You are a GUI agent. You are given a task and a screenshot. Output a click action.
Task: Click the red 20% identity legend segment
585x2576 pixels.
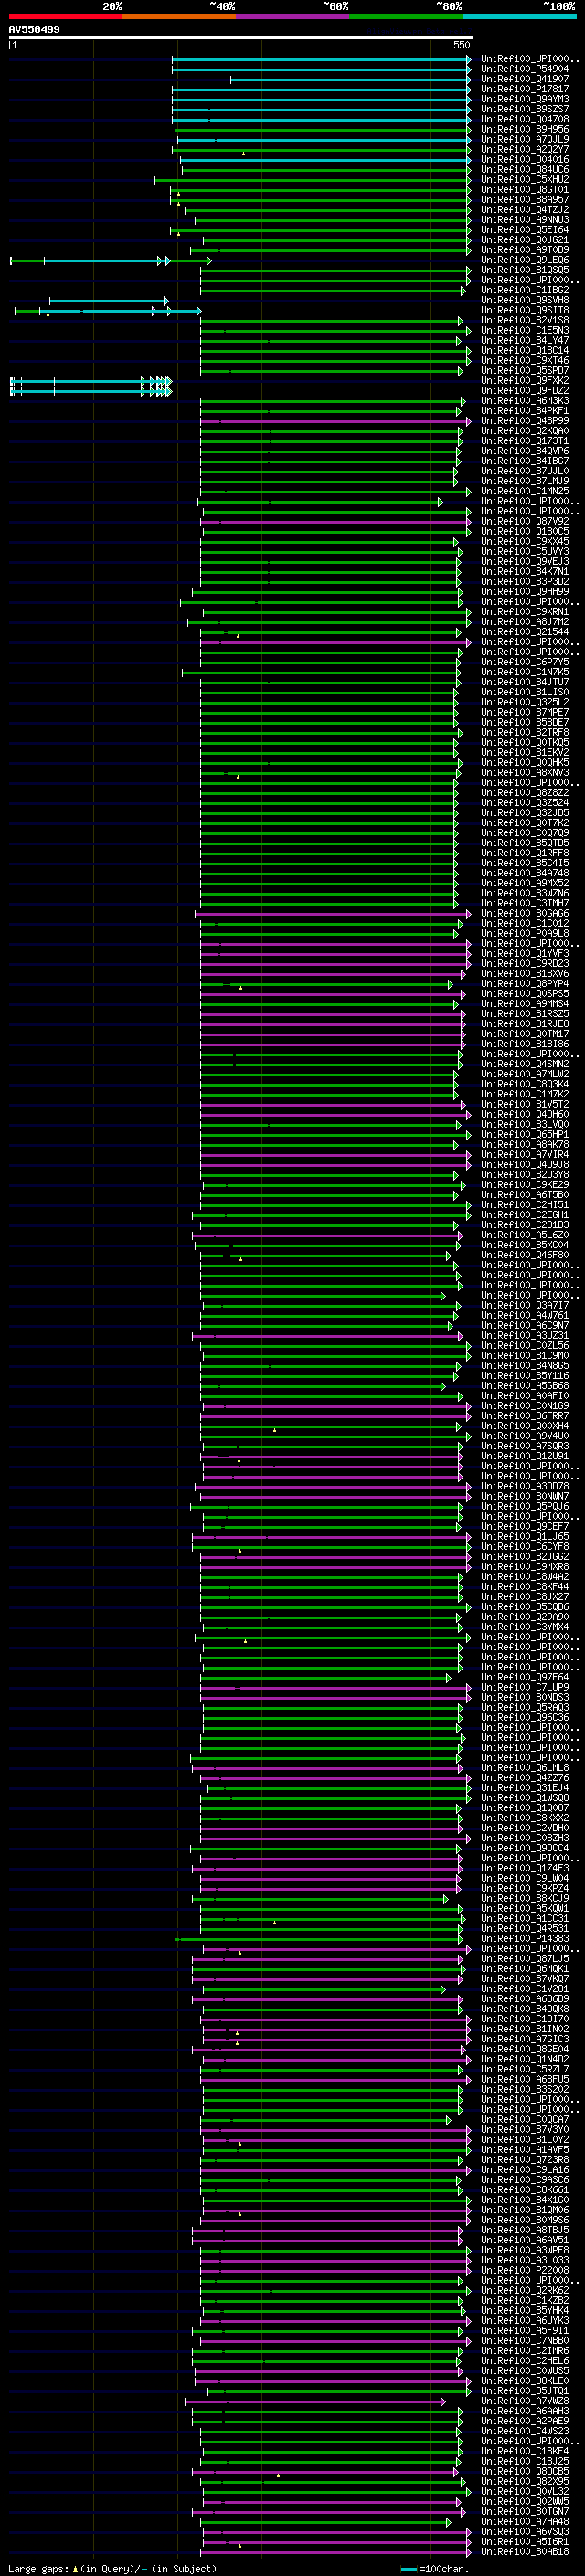(x=65, y=16)
